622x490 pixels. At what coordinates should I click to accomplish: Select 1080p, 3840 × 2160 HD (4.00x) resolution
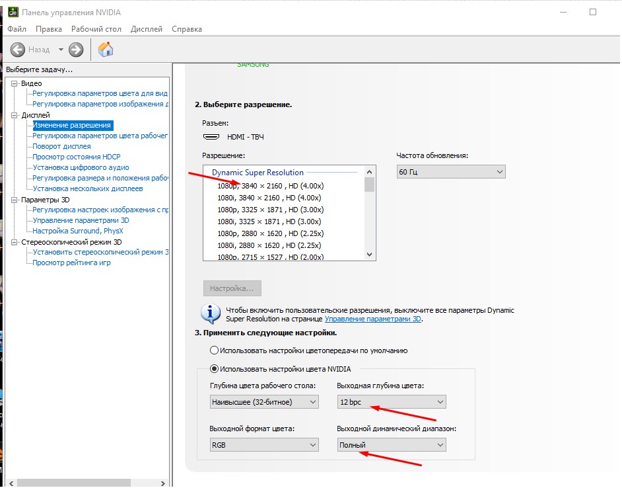click(x=270, y=186)
